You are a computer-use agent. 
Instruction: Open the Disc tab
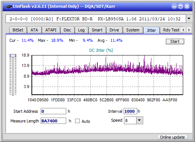(67, 30)
